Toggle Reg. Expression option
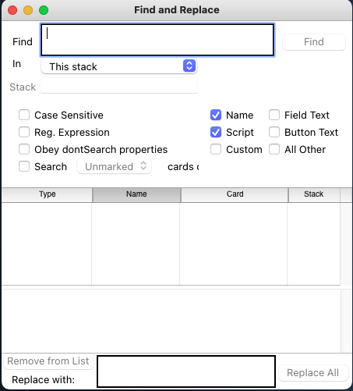 pyautogui.click(x=24, y=132)
